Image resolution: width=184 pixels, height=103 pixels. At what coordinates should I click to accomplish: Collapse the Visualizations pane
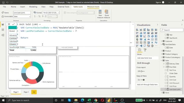[x=158, y=25]
